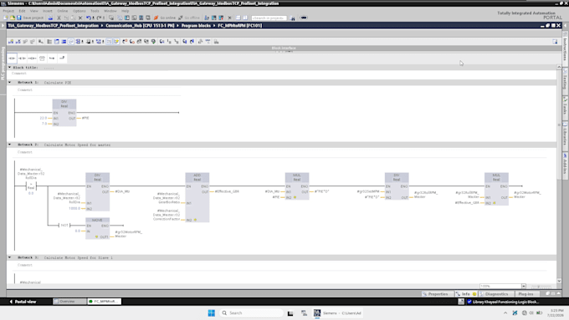Insert a normally open contact

pos(12,58)
